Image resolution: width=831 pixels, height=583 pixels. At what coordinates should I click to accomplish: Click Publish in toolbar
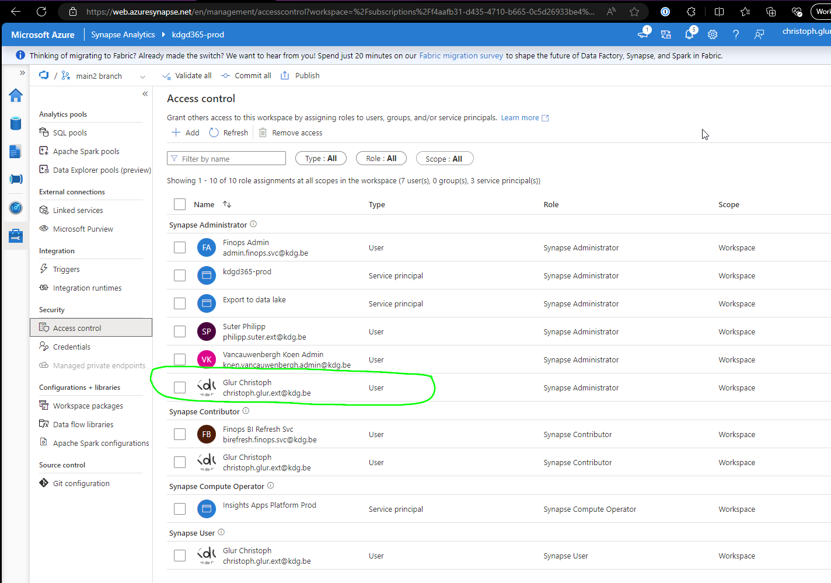click(300, 75)
